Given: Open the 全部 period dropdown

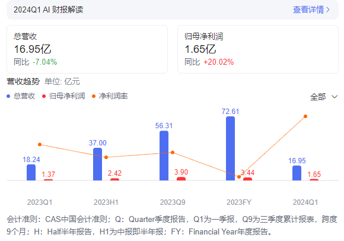Looking at the screenshot, I should [324, 97].
